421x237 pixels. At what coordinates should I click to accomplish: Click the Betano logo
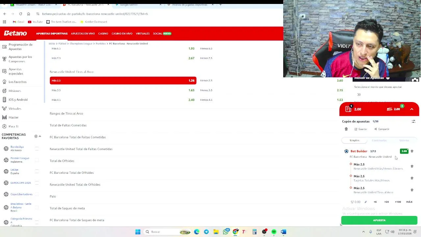15,33
